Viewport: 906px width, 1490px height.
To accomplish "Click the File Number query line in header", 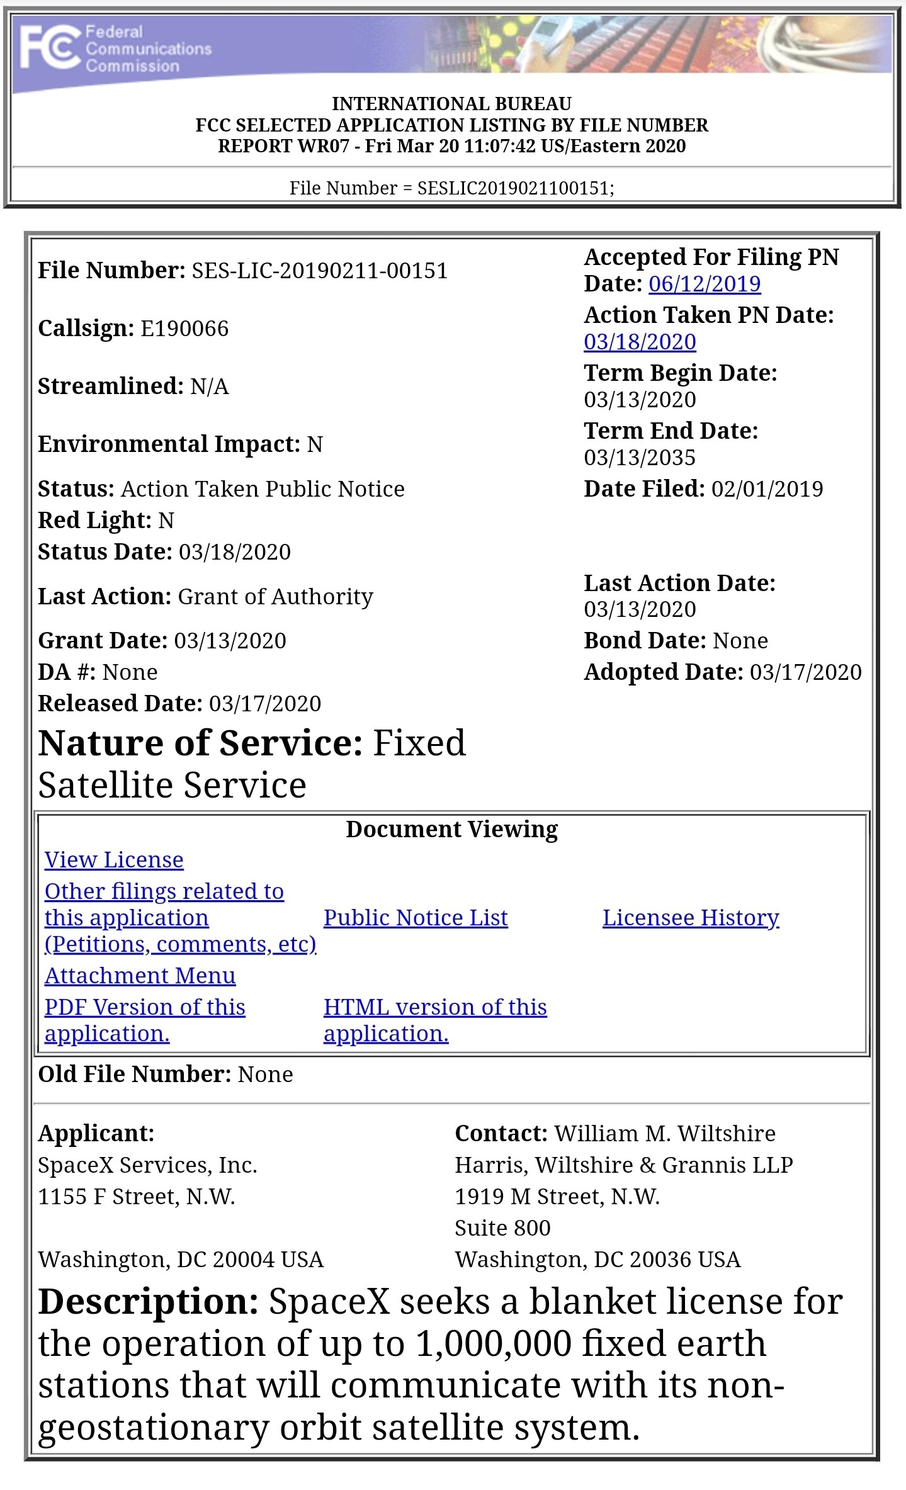I will (x=451, y=188).
